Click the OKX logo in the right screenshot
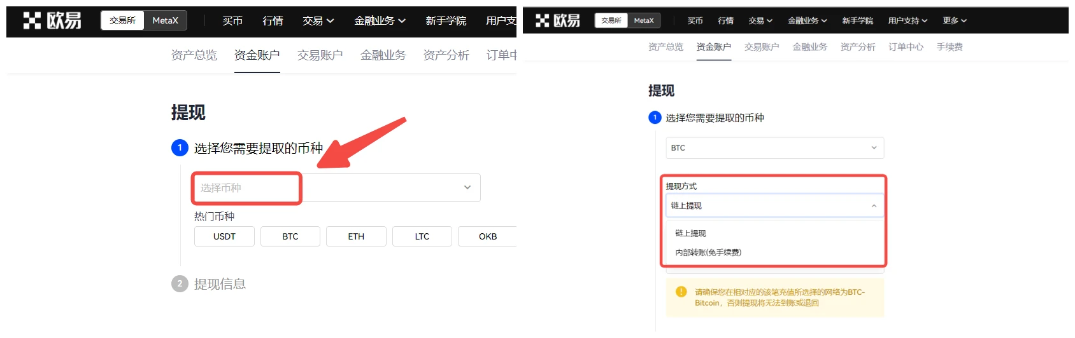 [x=558, y=21]
